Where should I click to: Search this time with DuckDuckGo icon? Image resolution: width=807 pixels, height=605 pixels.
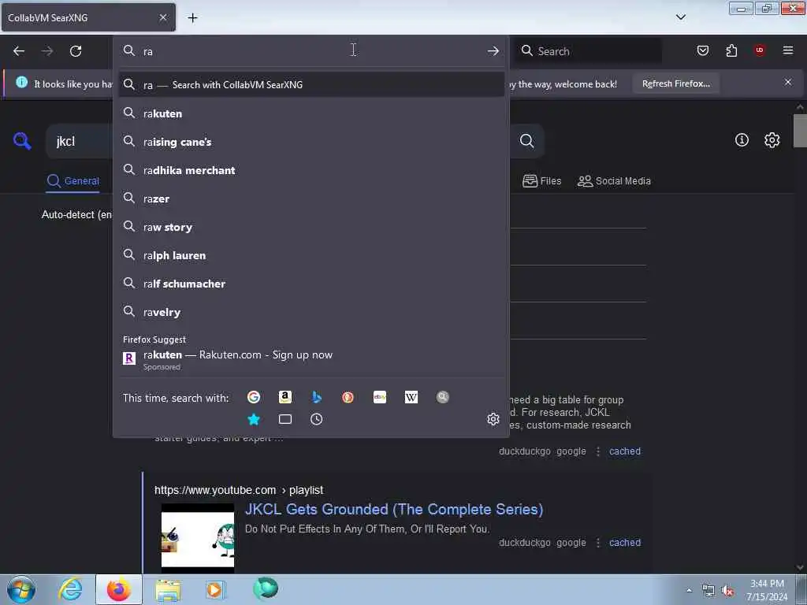coord(348,397)
